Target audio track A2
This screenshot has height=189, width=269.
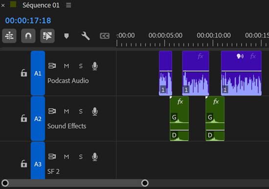point(38,118)
